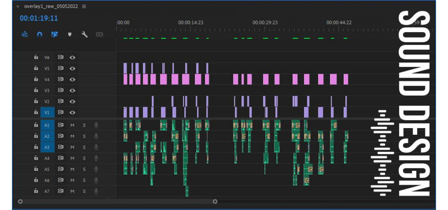448x210 pixels.
Task: Click time ruler at 00:00:29:23
Action: pos(265,22)
